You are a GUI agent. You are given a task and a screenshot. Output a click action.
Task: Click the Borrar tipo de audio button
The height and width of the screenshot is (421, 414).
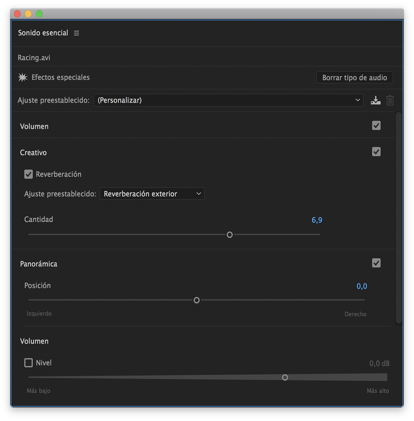[354, 77]
